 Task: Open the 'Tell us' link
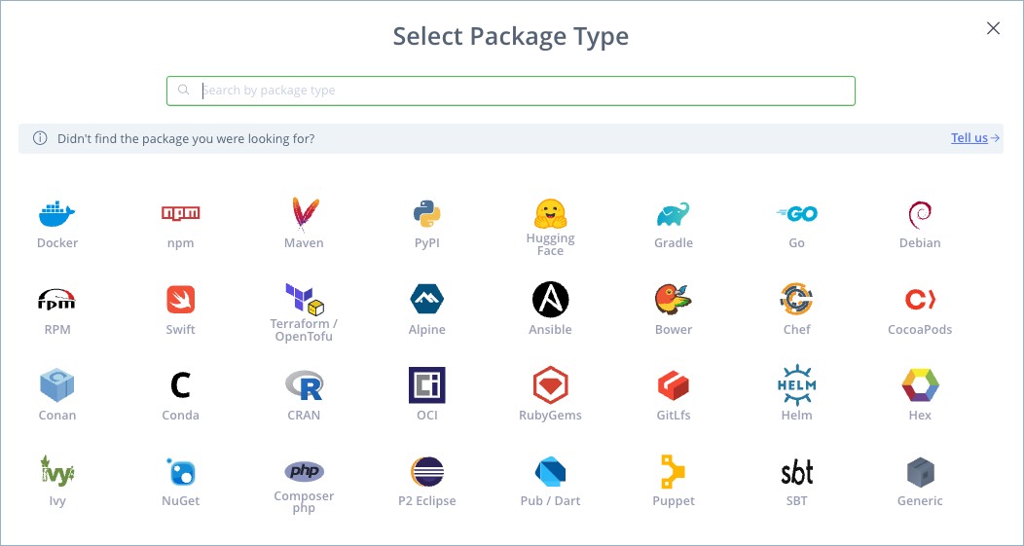[x=969, y=138]
